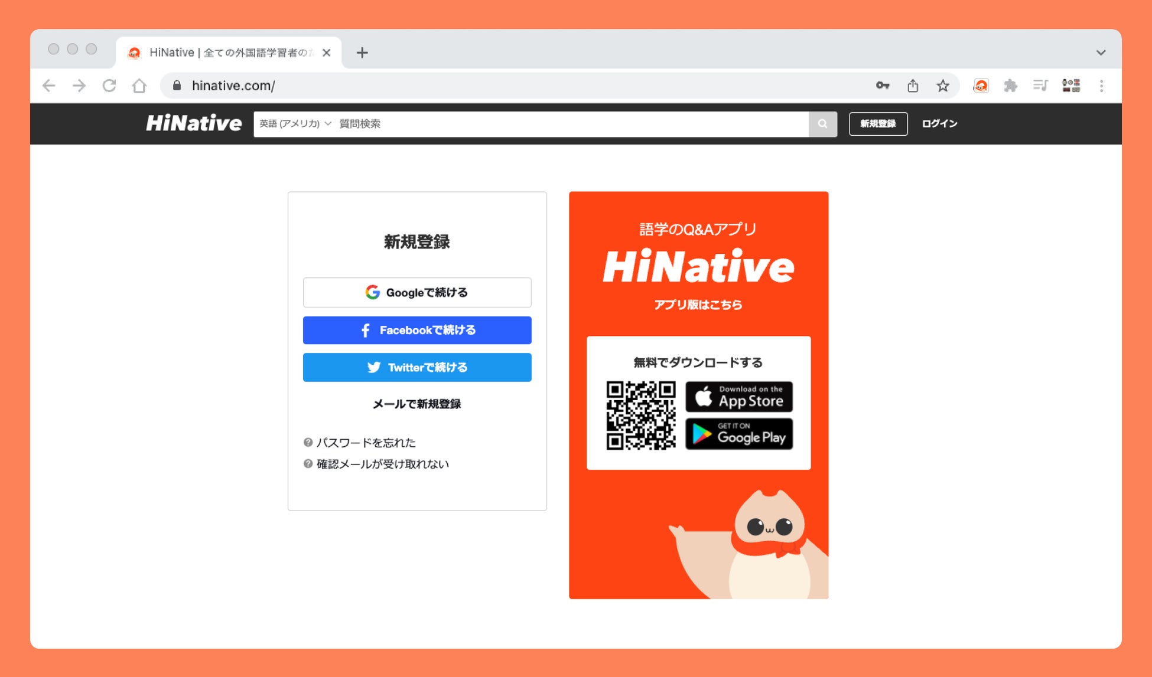The image size is (1152, 677).
Task: Open saved passwords key icon
Action: [883, 86]
